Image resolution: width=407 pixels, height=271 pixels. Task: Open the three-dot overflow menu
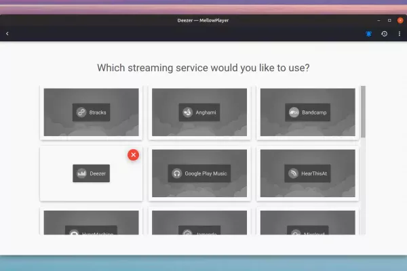[400, 34]
